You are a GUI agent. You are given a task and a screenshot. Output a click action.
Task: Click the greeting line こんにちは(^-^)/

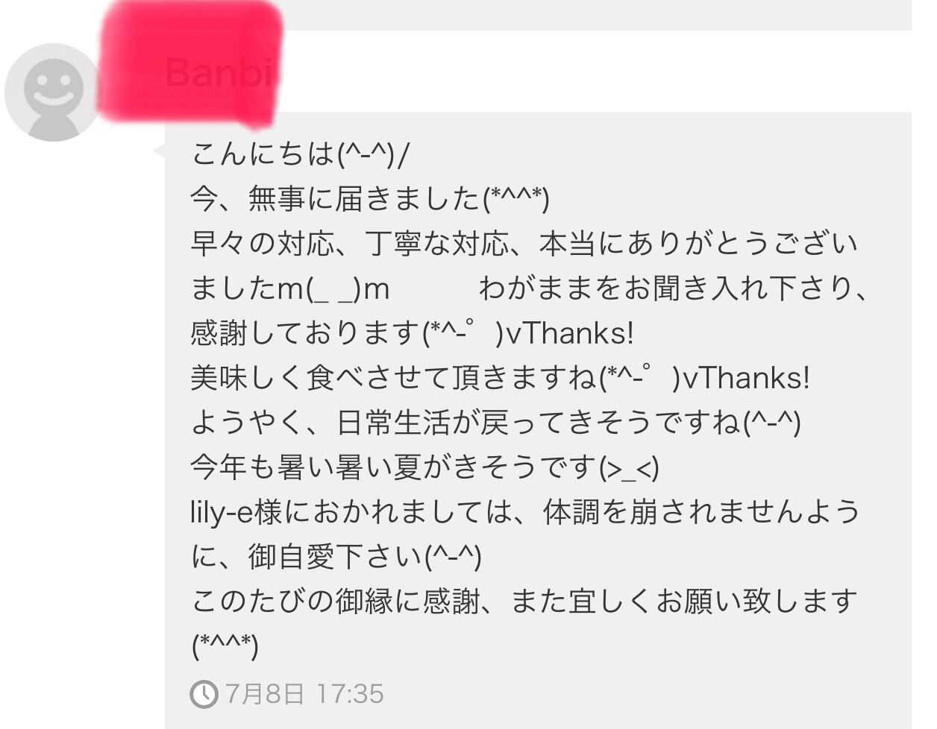point(301,154)
